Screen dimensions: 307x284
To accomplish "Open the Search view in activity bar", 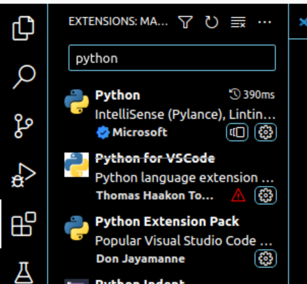I will (24, 77).
